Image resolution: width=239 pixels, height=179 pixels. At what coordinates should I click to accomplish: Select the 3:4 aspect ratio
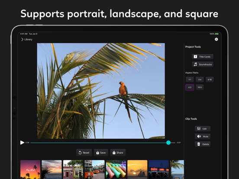click(200, 80)
